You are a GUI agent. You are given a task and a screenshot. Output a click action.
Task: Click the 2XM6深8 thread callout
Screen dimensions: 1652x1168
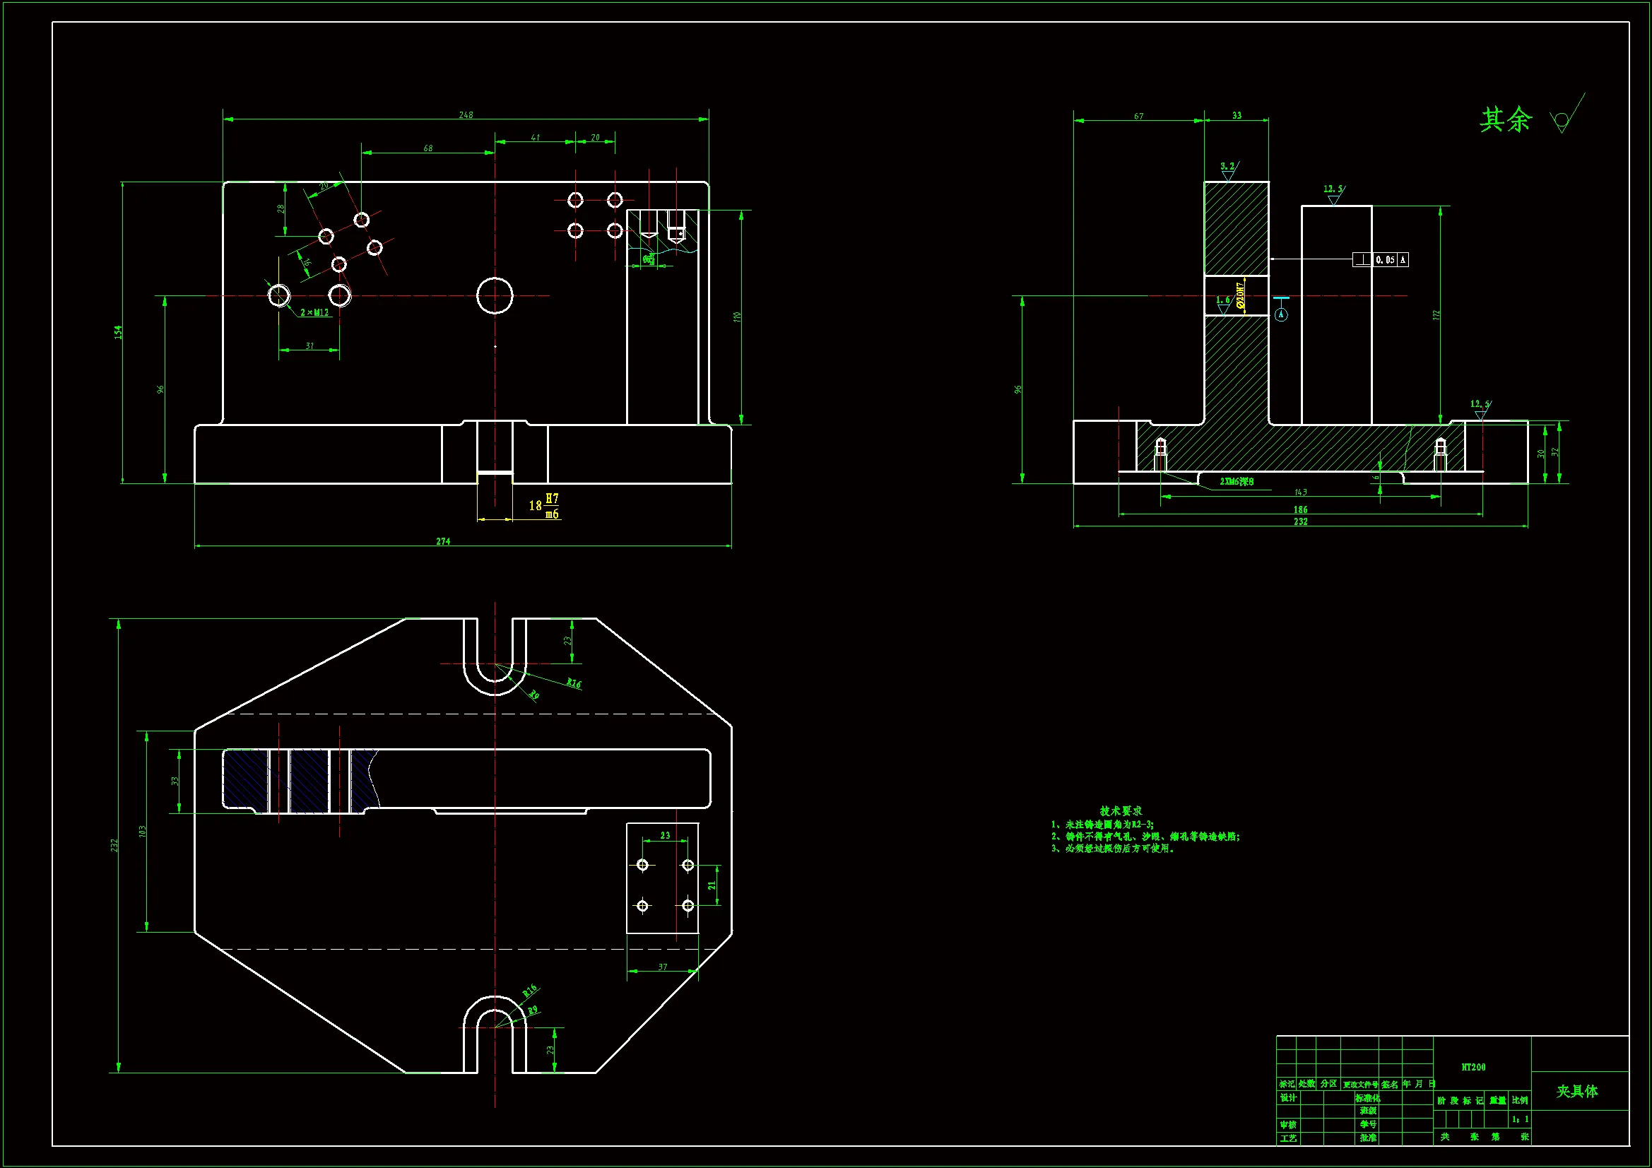pos(1236,481)
